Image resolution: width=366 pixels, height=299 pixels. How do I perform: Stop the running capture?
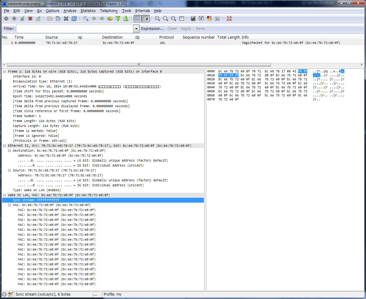point(30,19)
